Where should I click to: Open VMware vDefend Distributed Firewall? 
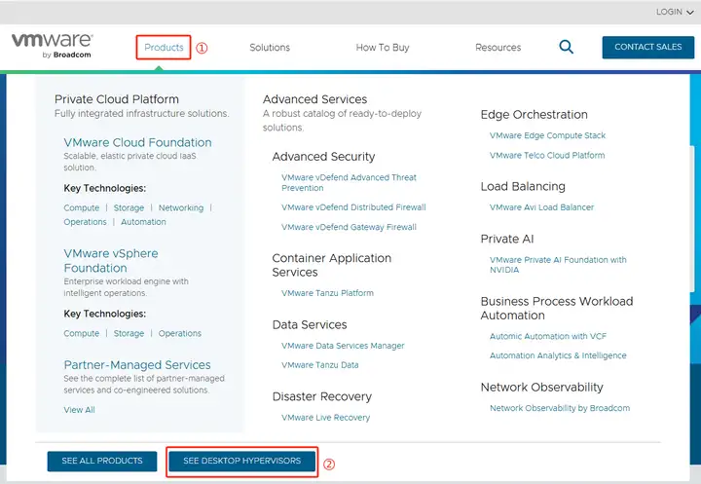pos(353,207)
